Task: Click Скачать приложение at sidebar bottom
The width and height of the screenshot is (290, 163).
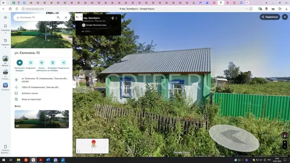Action: tap(5, 149)
